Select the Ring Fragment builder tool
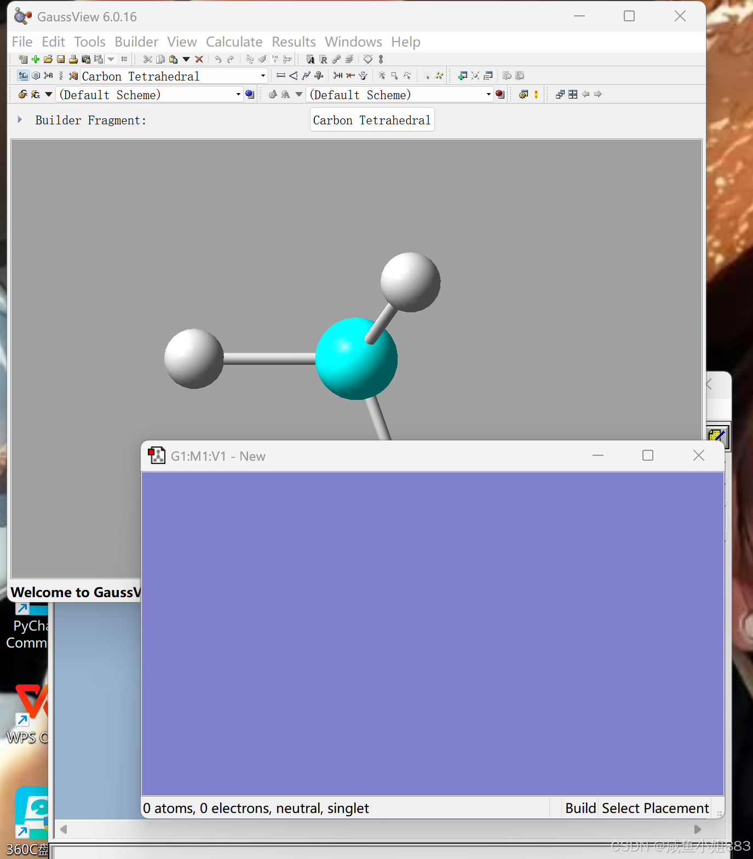Viewport: 753px width, 859px height. [x=36, y=76]
